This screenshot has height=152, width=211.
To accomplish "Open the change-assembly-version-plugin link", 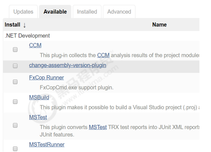I will [x=67, y=65].
